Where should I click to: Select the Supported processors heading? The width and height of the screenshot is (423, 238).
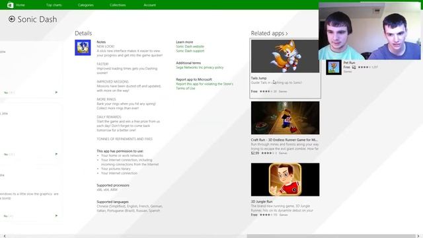(x=113, y=185)
